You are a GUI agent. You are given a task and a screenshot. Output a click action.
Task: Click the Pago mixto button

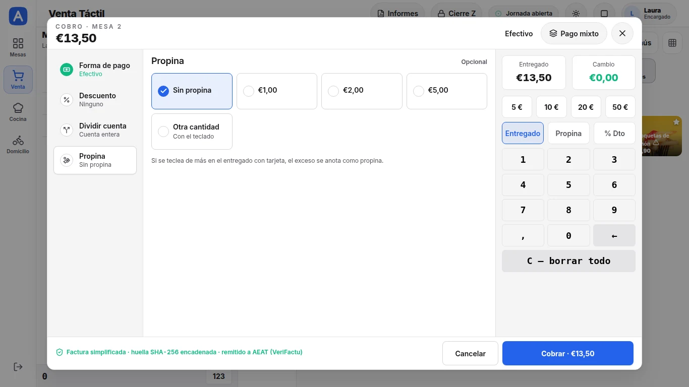[574, 33]
